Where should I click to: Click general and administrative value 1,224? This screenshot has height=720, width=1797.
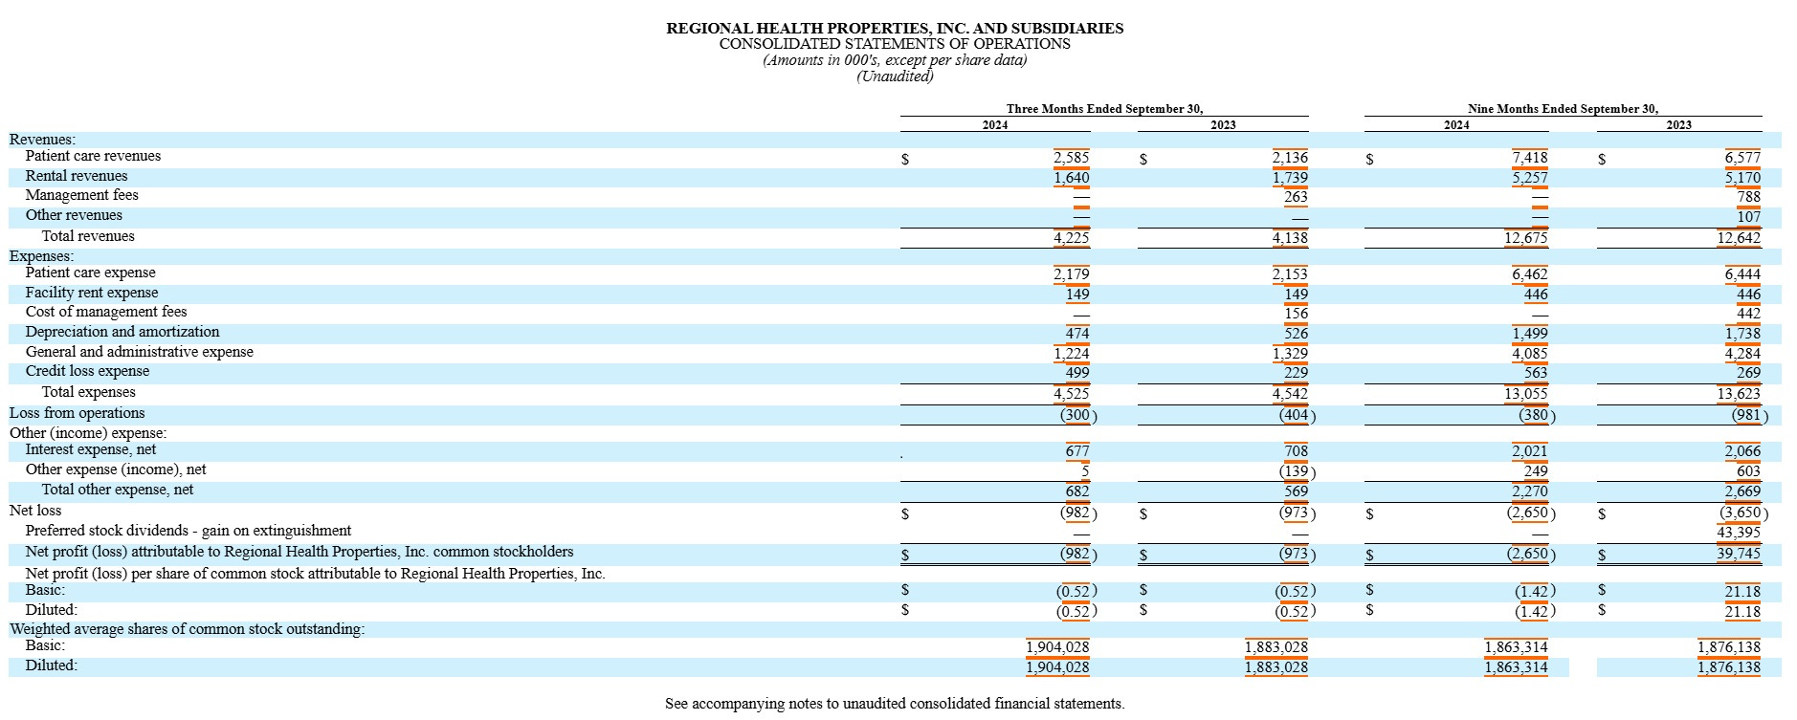pos(1071,354)
